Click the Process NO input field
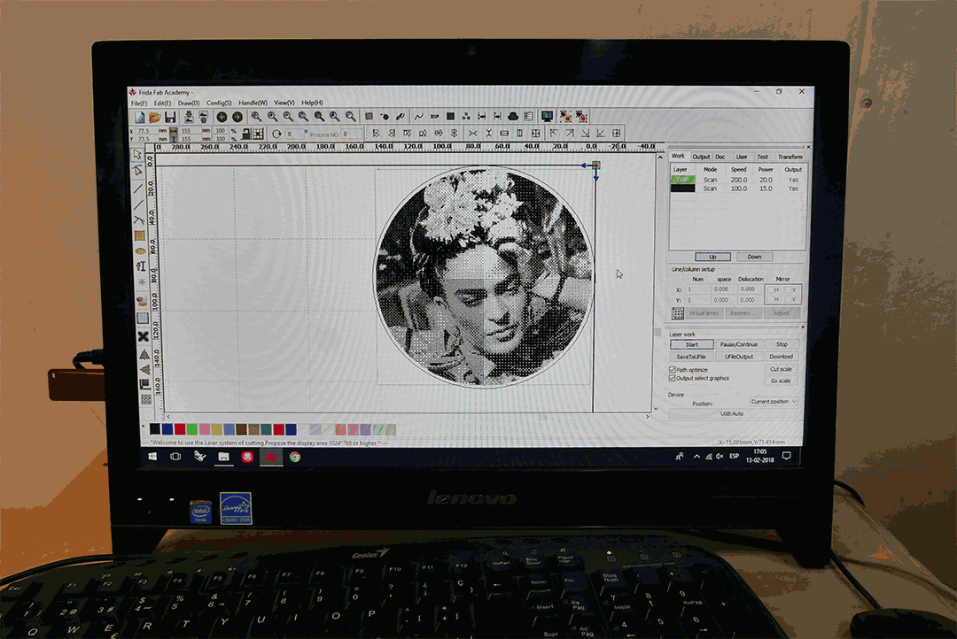The image size is (957, 639). [x=352, y=134]
